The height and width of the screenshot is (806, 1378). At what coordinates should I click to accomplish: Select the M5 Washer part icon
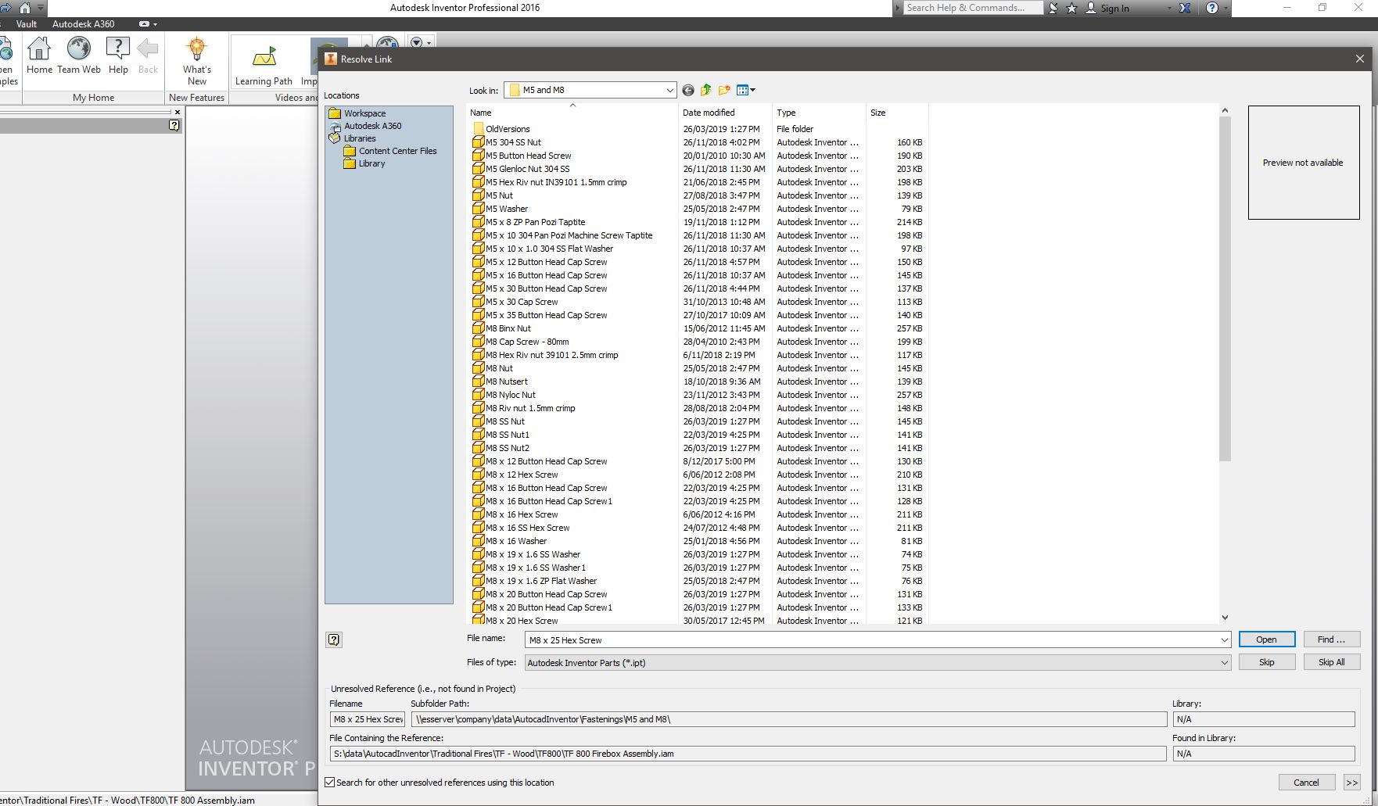tap(479, 209)
